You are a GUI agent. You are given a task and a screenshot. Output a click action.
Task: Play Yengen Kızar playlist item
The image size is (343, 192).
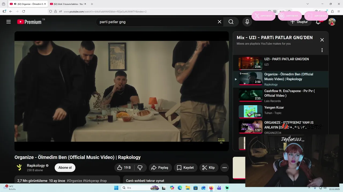[x=281, y=111]
